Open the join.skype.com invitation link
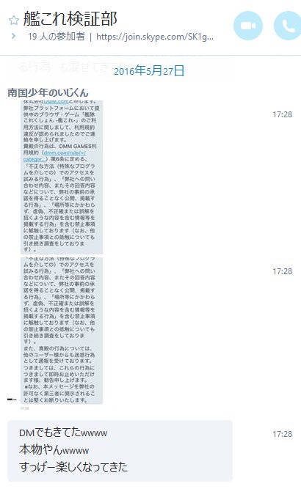301x489 pixels. 155,37
